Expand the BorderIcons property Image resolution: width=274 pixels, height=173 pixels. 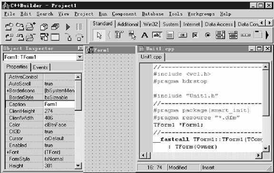pos(8,91)
